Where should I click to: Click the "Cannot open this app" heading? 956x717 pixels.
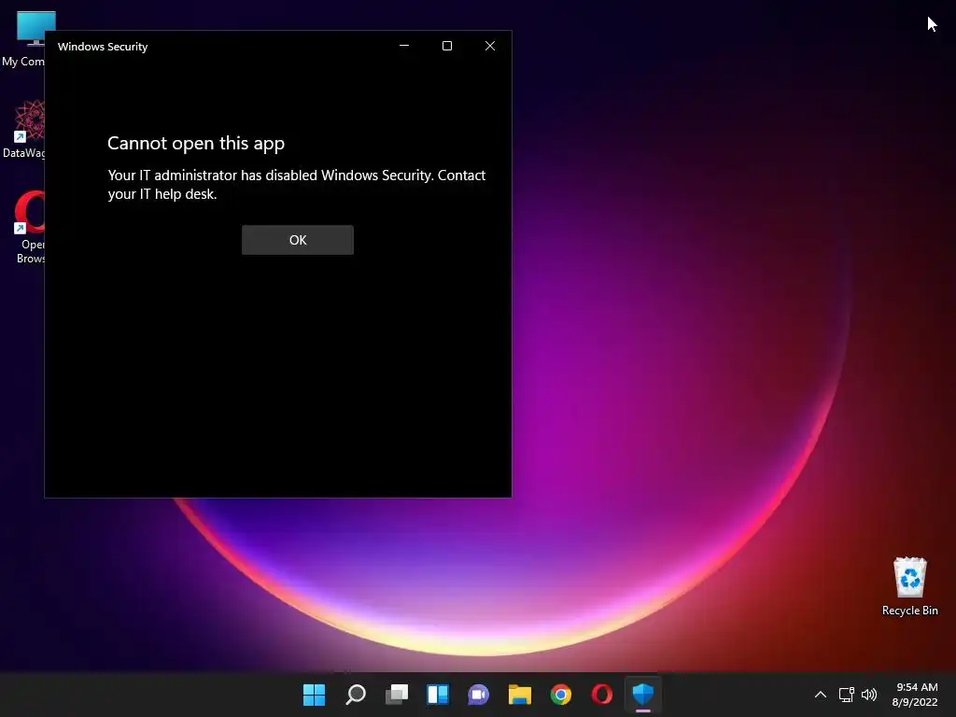pyautogui.click(x=196, y=143)
